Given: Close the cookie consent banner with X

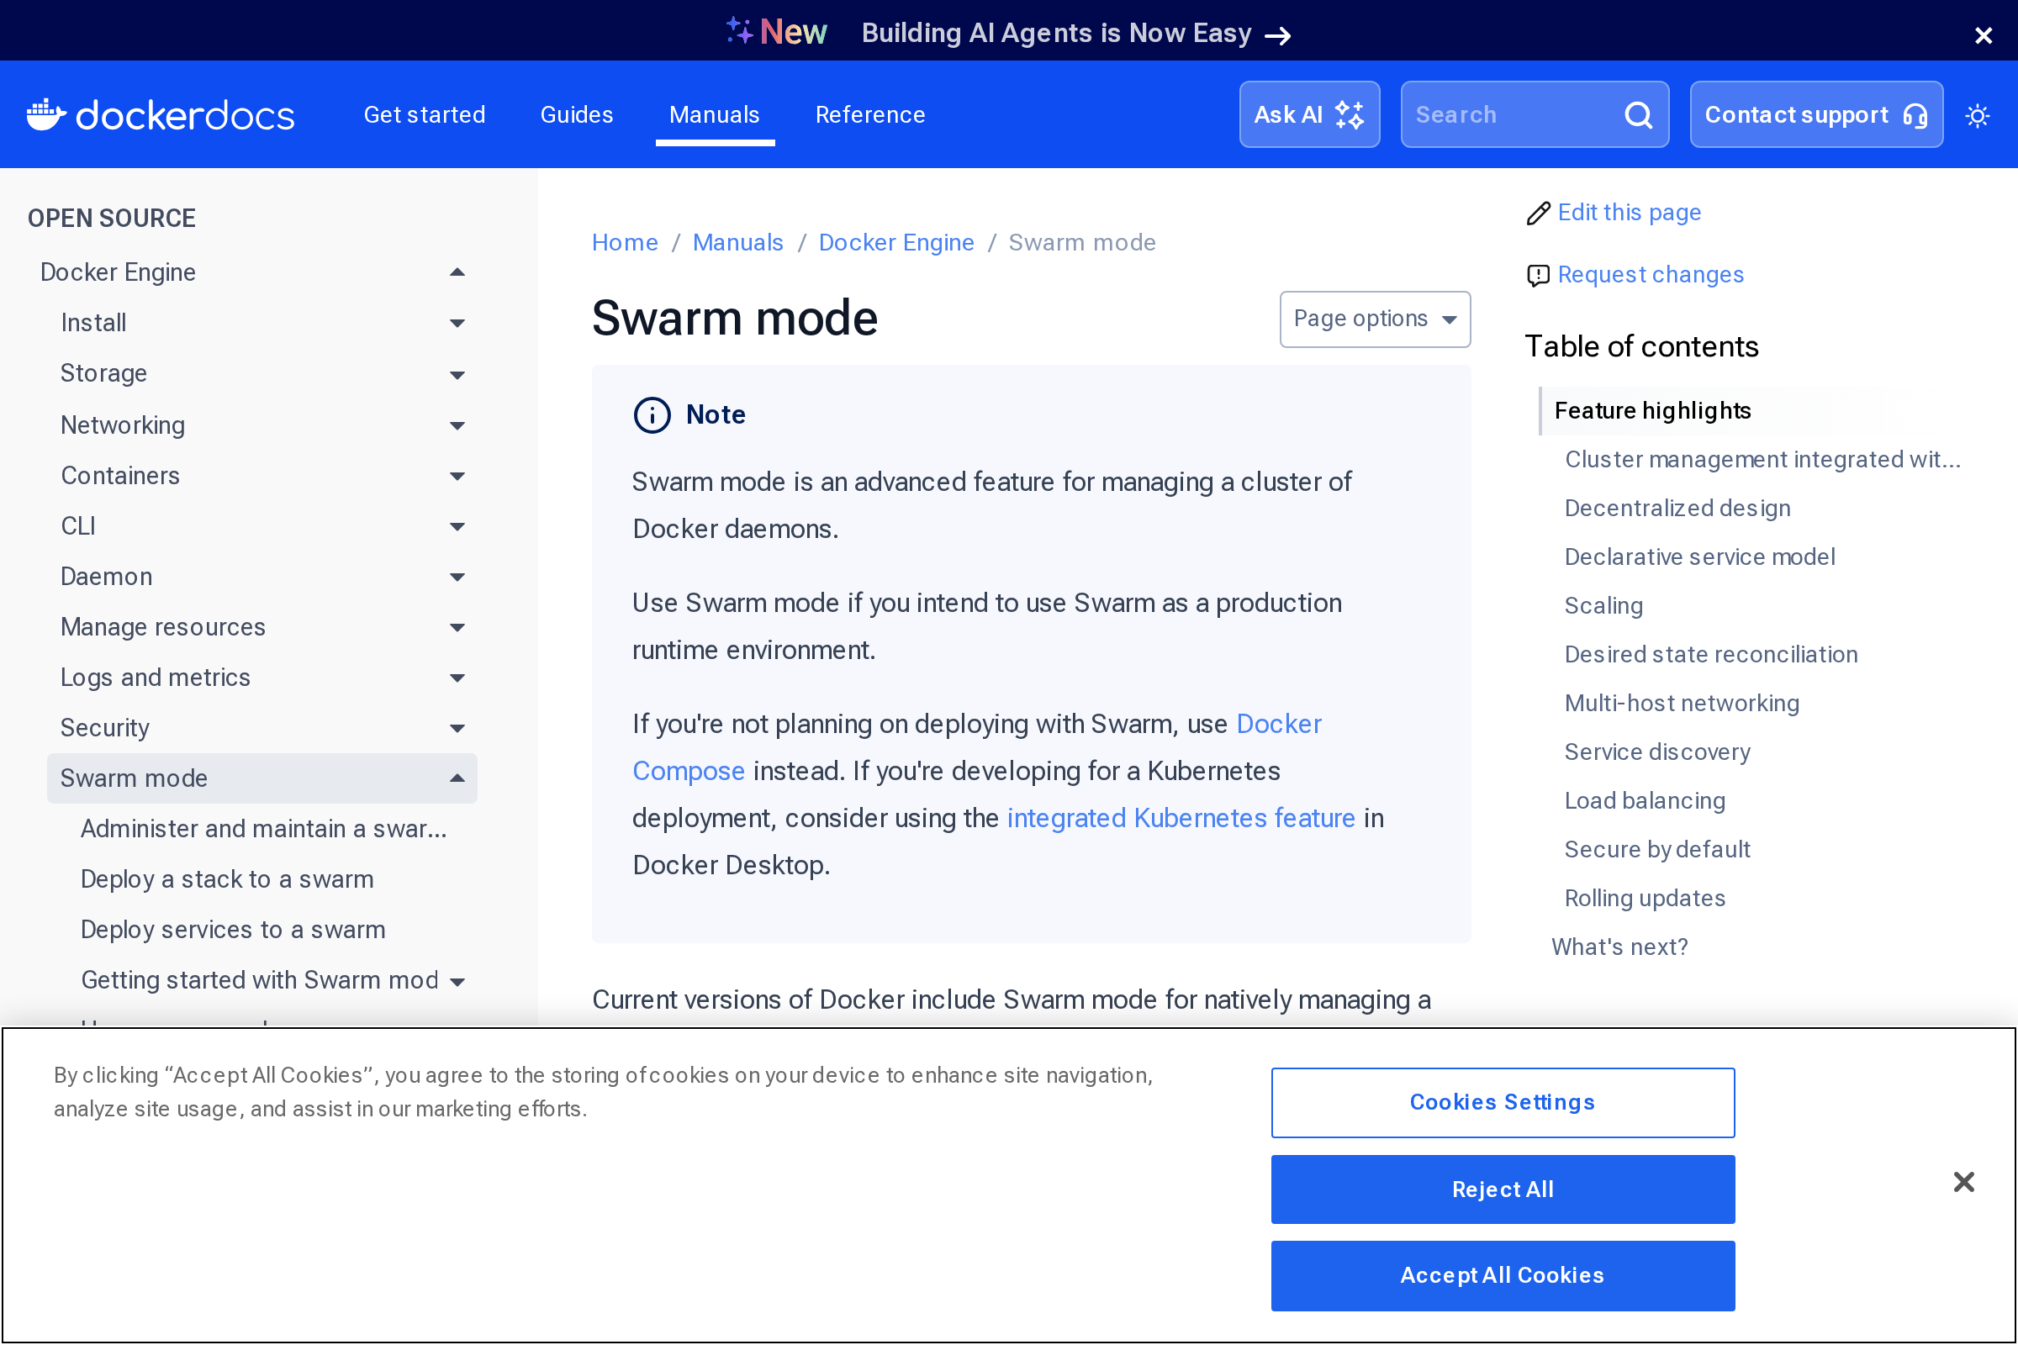Looking at the screenshot, I should tap(1963, 1182).
